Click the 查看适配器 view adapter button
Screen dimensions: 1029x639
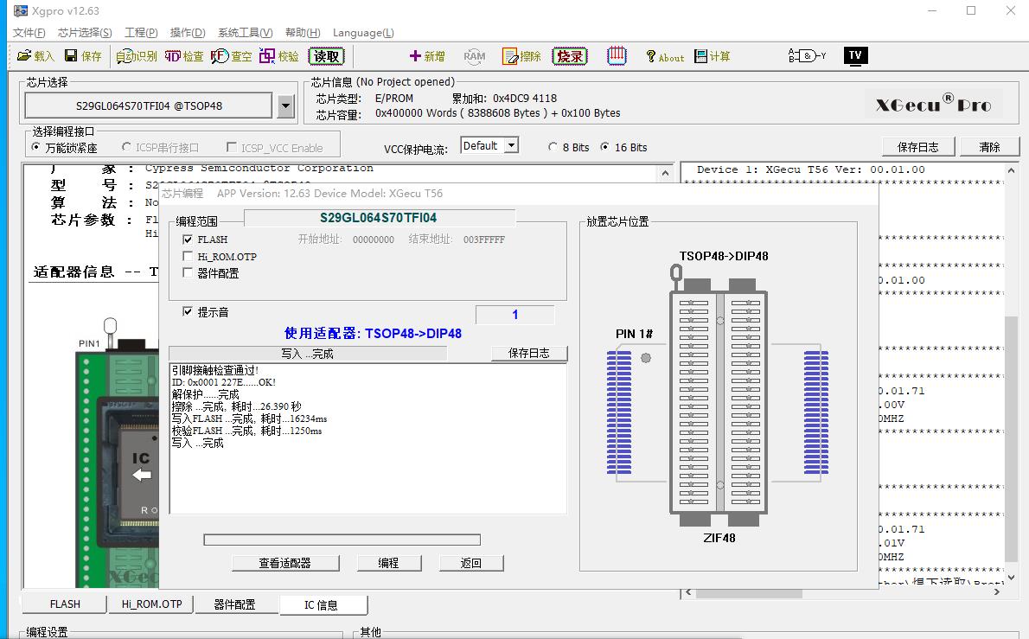point(284,563)
